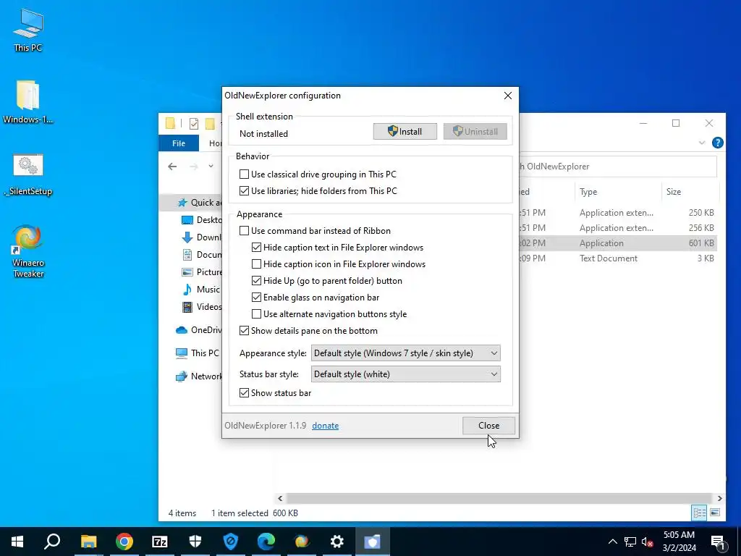
Task: Switch Explorer to large icons view
Action: [715, 513]
